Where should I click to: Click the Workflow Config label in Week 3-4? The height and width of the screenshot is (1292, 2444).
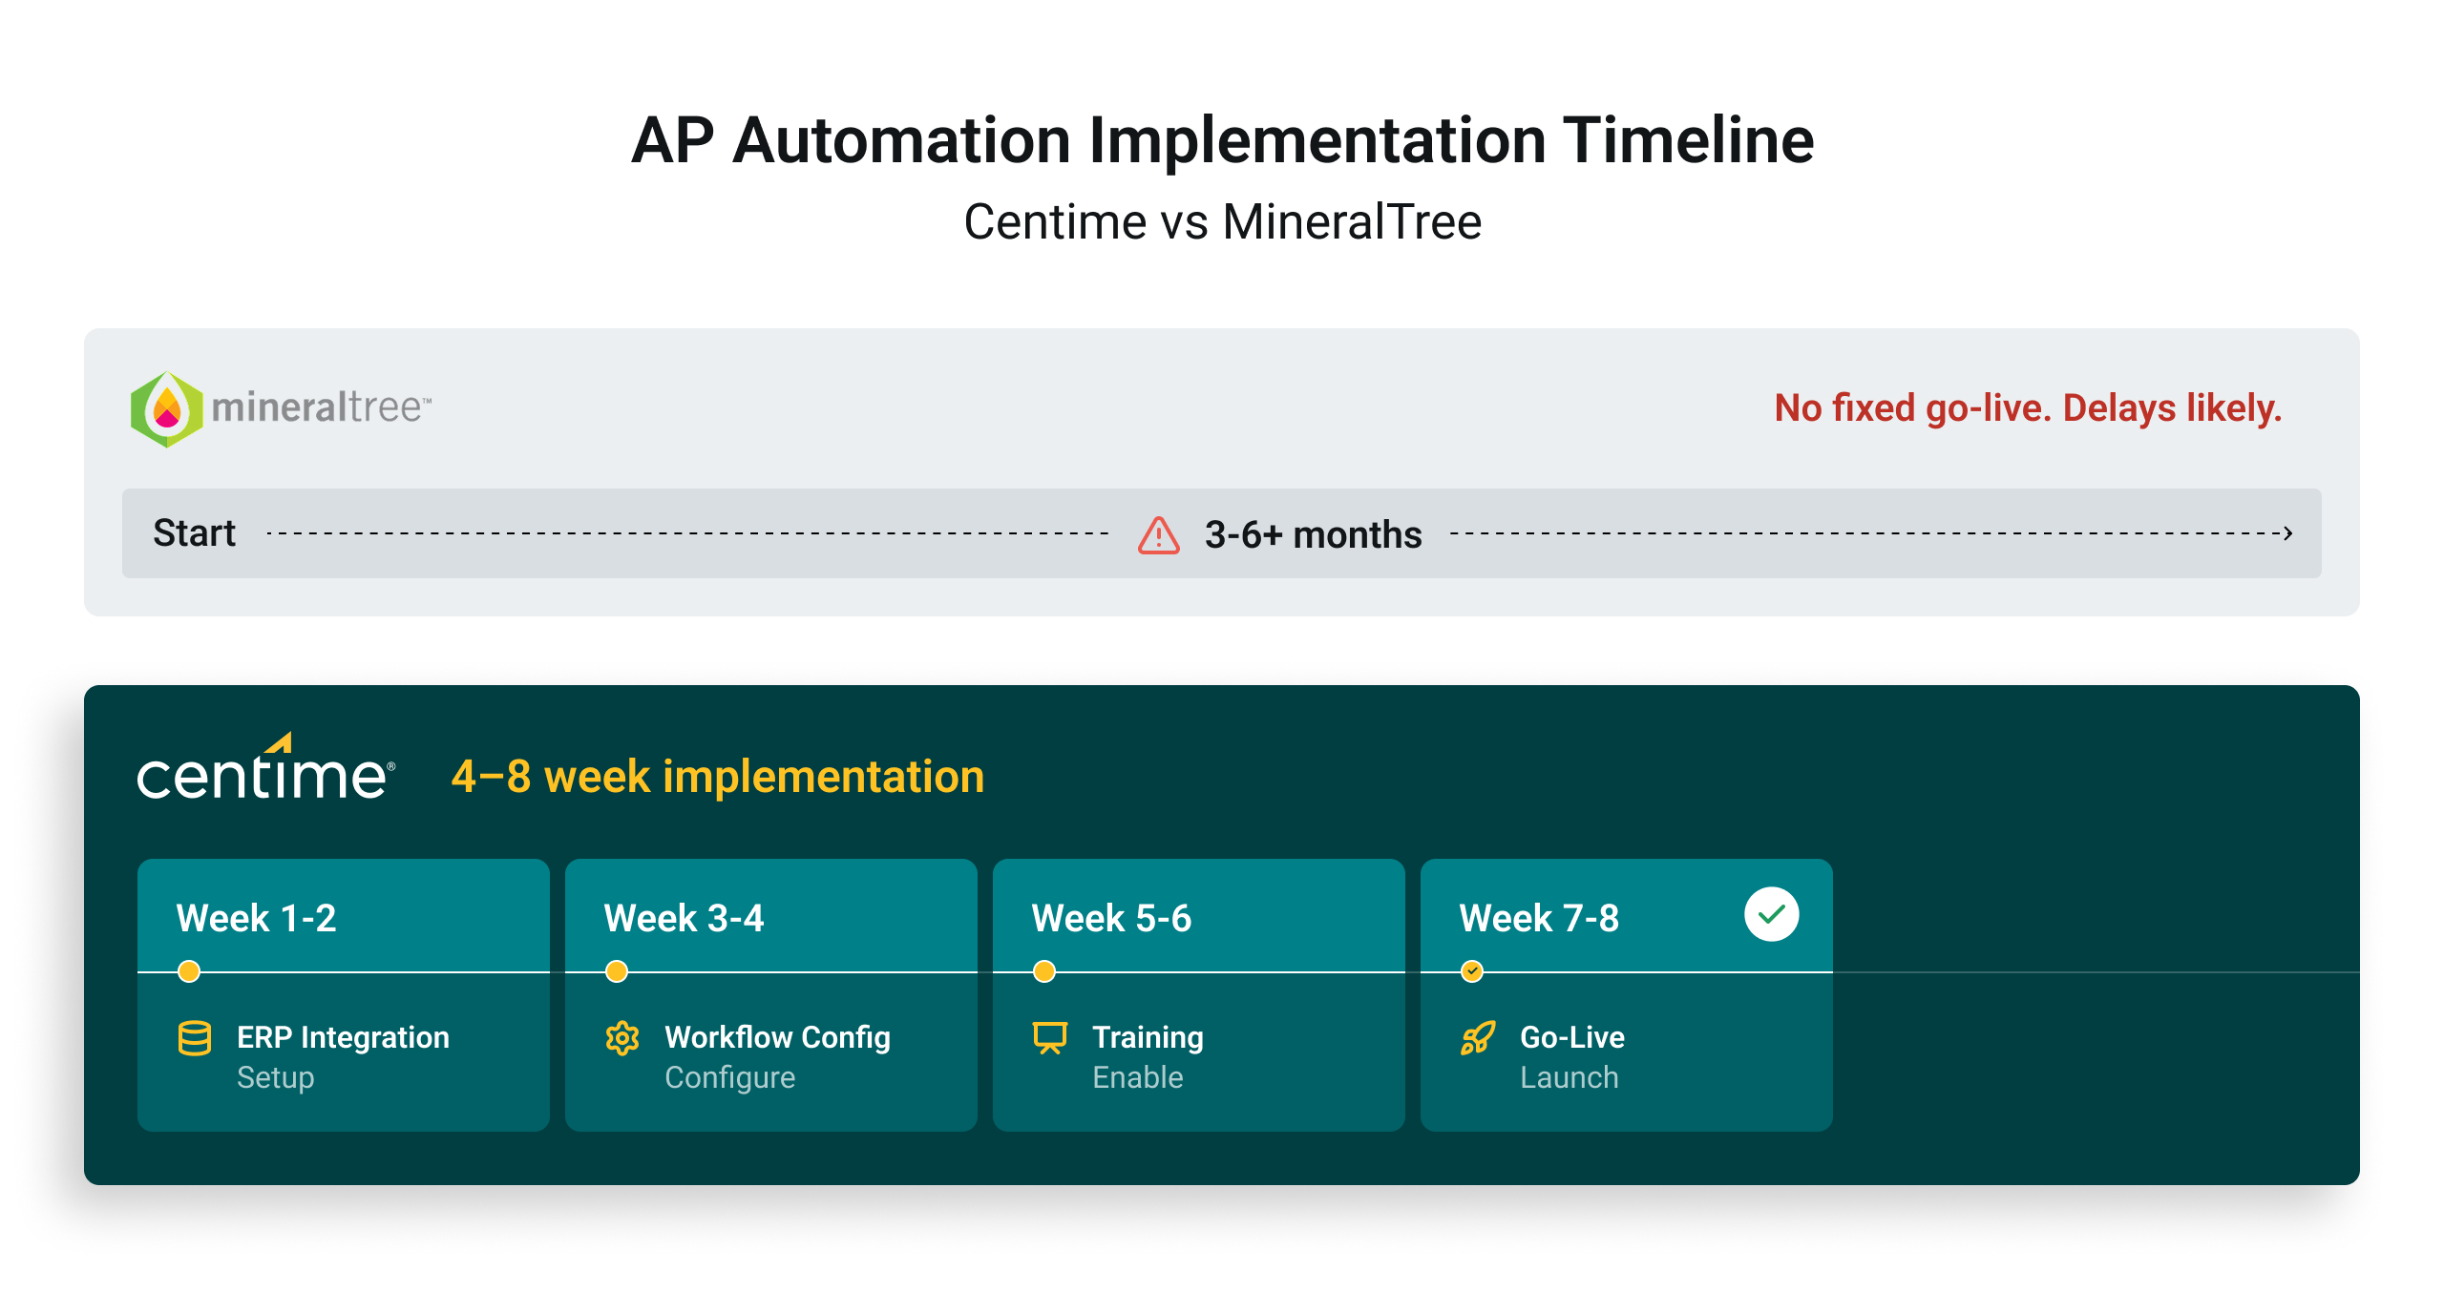(x=777, y=1037)
